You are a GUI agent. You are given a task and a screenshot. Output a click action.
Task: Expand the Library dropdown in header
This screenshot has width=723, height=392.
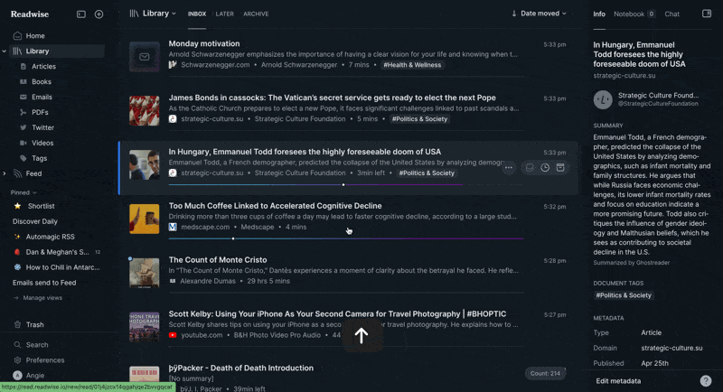click(x=153, y=14)
